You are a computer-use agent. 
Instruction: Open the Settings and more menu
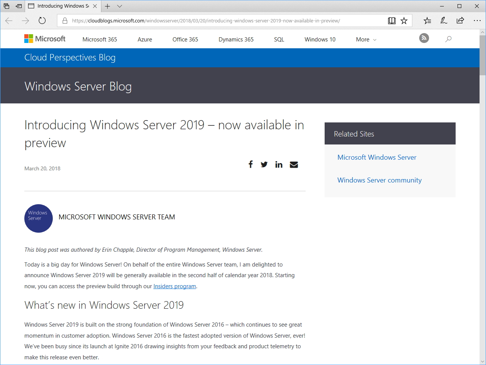(477, 21)
